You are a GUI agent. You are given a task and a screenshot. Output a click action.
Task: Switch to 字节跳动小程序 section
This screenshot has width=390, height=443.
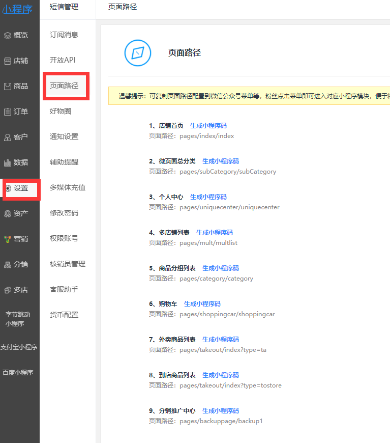tap(18, 319)
